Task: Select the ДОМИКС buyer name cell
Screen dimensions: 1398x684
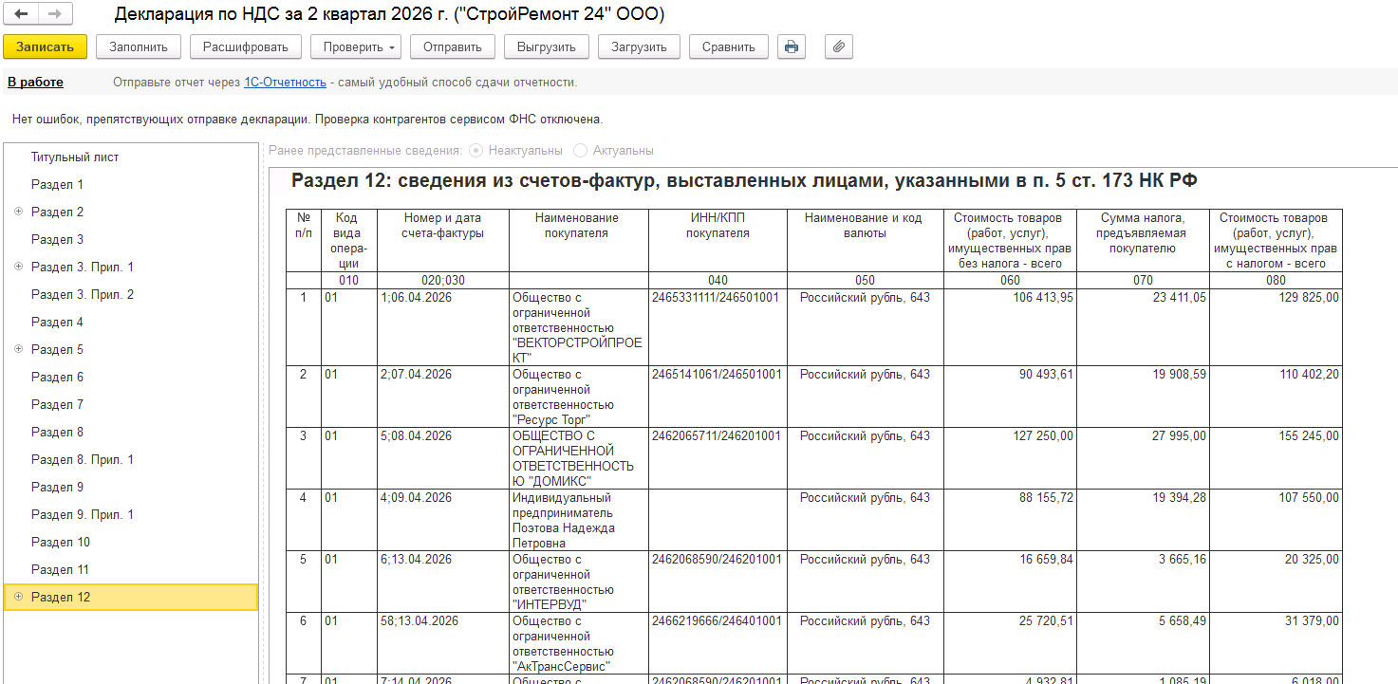Action: (x=579, y=458)
